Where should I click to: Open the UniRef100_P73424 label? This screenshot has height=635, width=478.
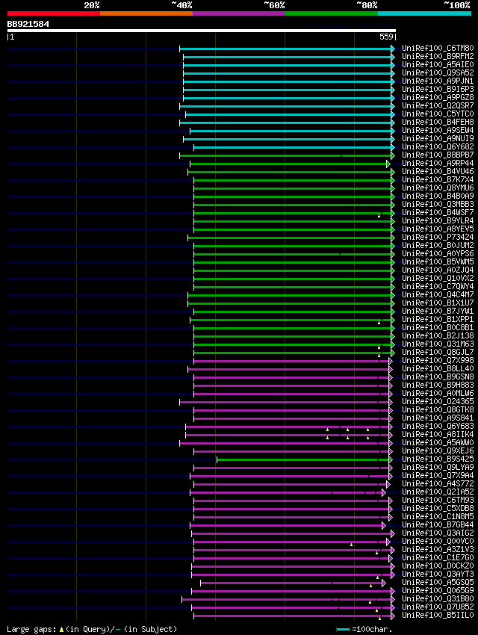point(438,237)
